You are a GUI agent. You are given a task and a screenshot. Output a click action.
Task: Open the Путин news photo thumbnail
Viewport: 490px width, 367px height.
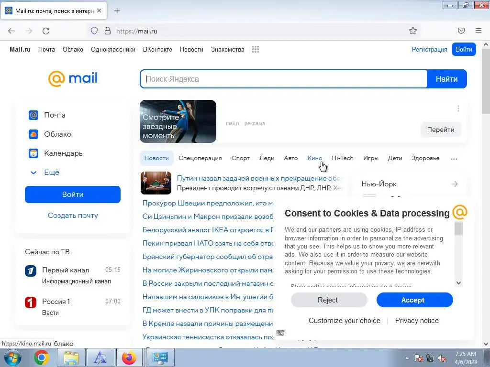[156, 183]
